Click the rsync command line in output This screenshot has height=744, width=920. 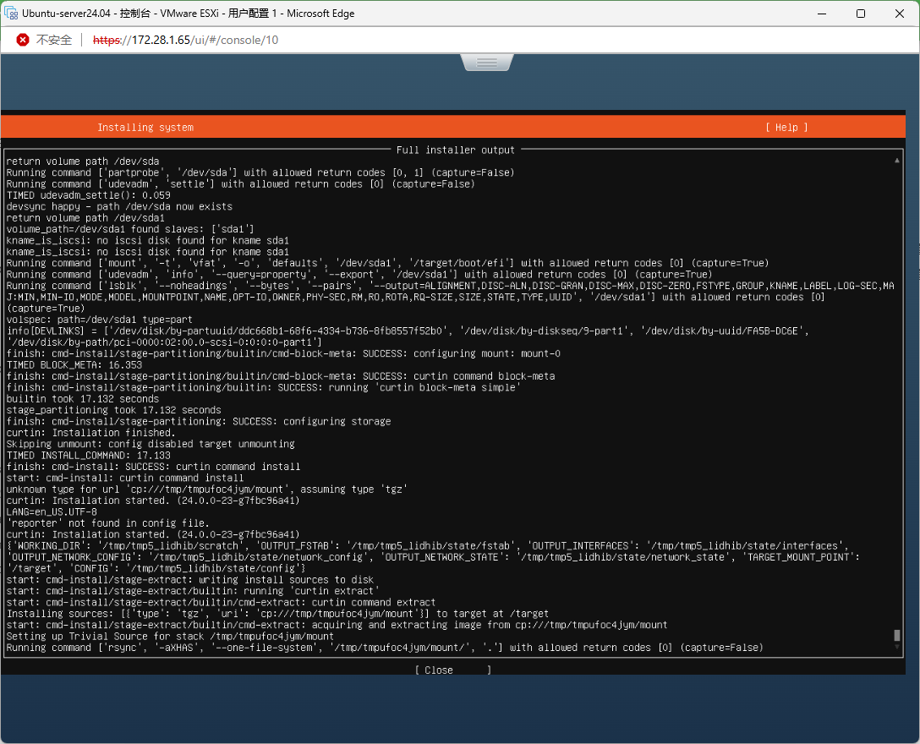(x=384, y=648)
